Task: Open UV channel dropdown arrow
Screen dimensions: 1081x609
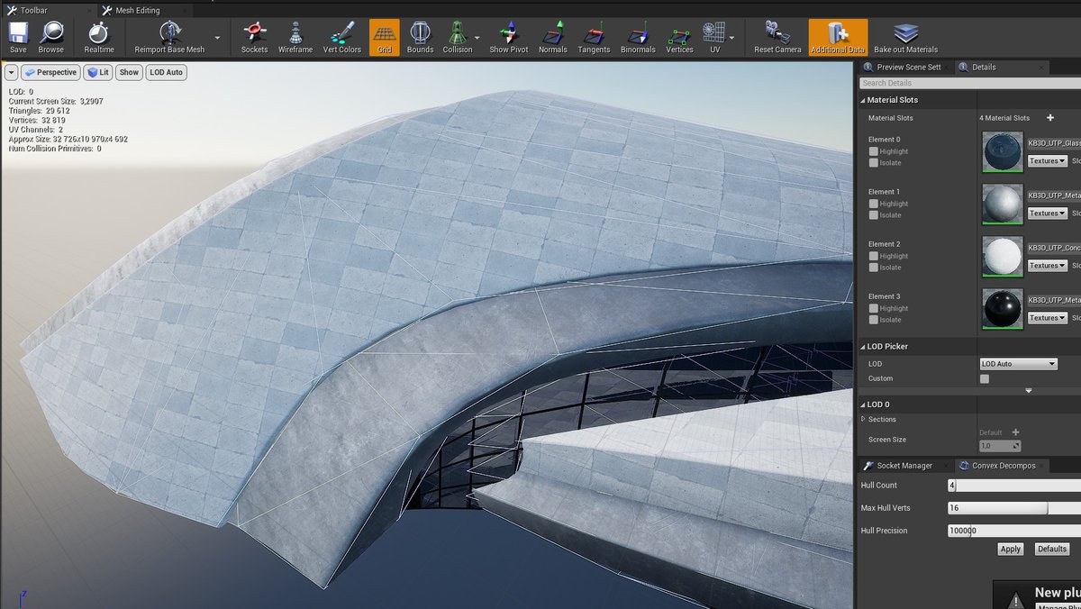Action: click(731, 39)
